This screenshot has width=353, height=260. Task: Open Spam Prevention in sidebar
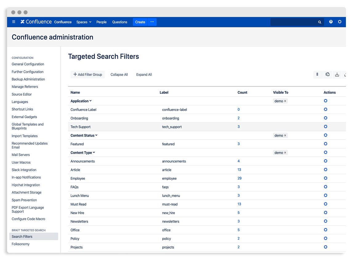pos(24,200)
